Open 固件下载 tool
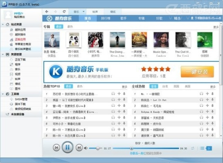Screen dimensions: 223x163 [x=20, y=104]
